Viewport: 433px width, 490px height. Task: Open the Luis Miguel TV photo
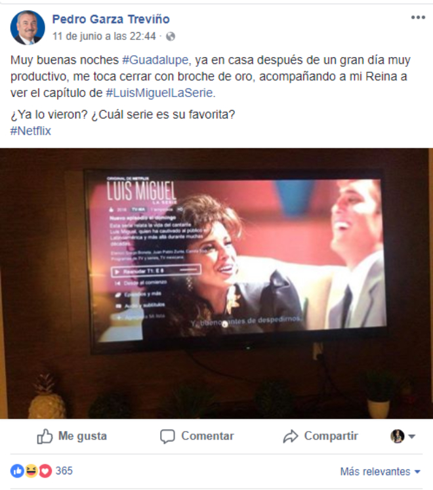click(x=216, y=283)
